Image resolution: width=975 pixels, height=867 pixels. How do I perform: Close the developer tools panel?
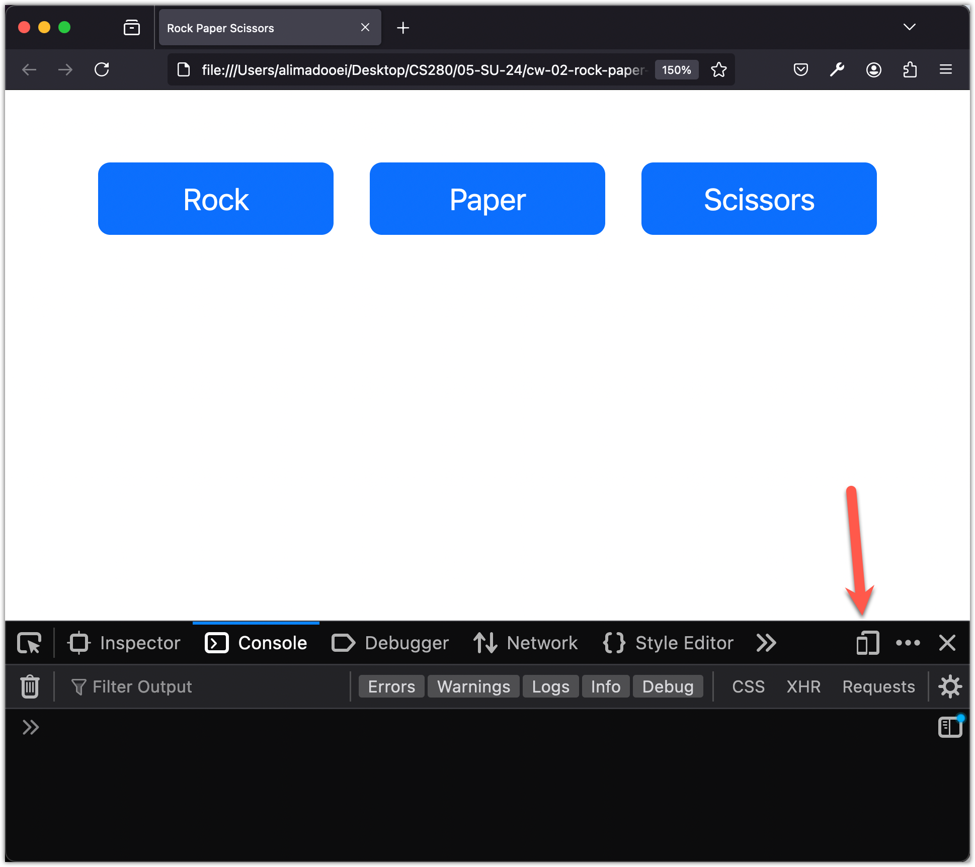947,643
